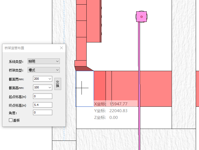
Task: Click the 系统类型 label
Action: tap(16, 62)
